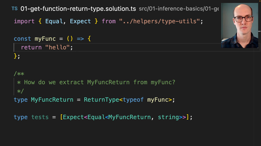Click the comment line starting "How do we extract"
The width and height of the screenshot is (261, 146).
pos(100,82)
